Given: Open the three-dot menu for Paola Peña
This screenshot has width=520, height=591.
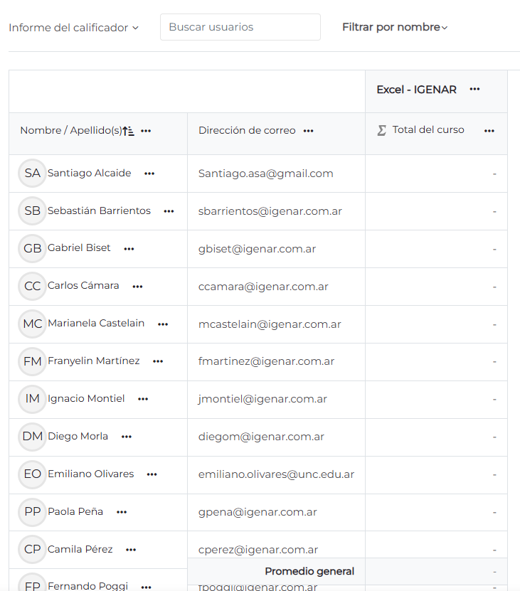Looking at the screenshot, I should [x=122, y=512].
